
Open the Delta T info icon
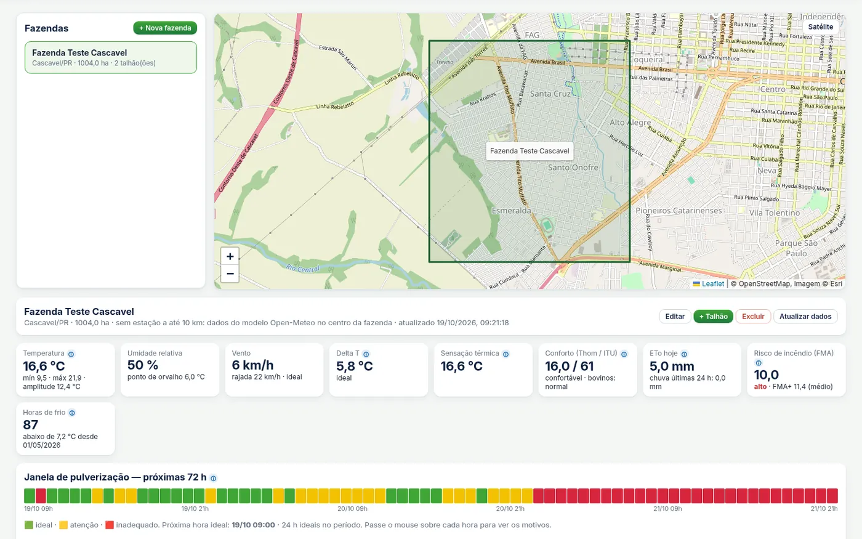tap(366, 354)
